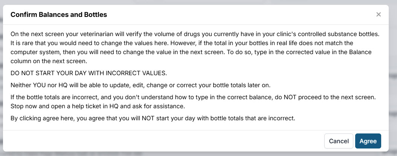Close the dialog with the X icon

379,15
